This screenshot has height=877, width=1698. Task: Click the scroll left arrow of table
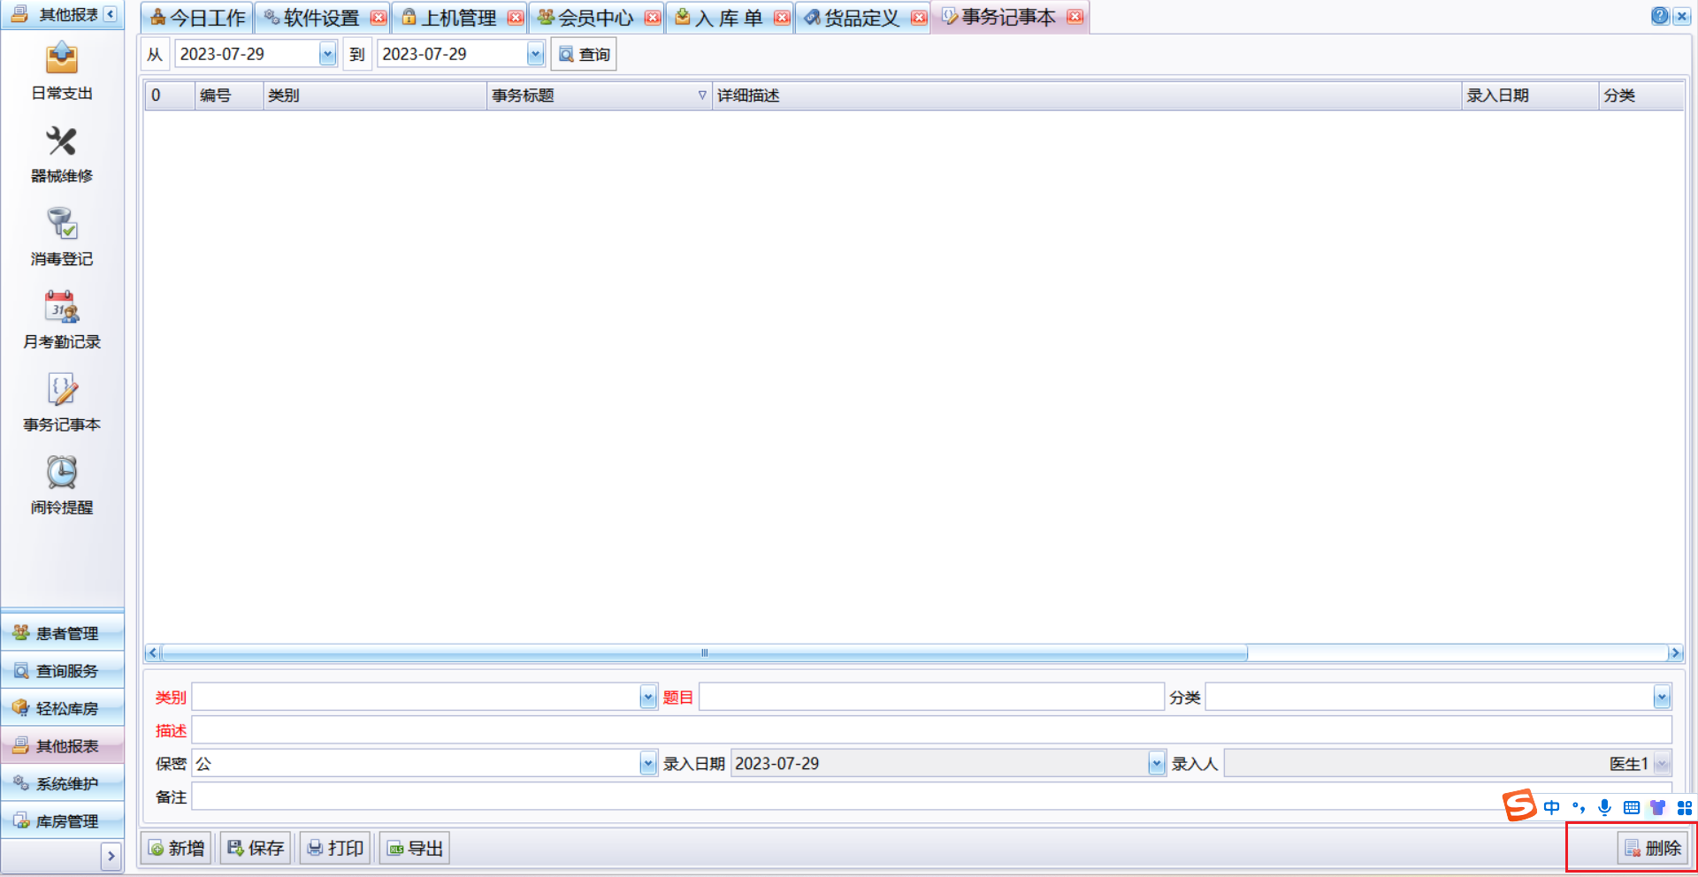[153, 653]
